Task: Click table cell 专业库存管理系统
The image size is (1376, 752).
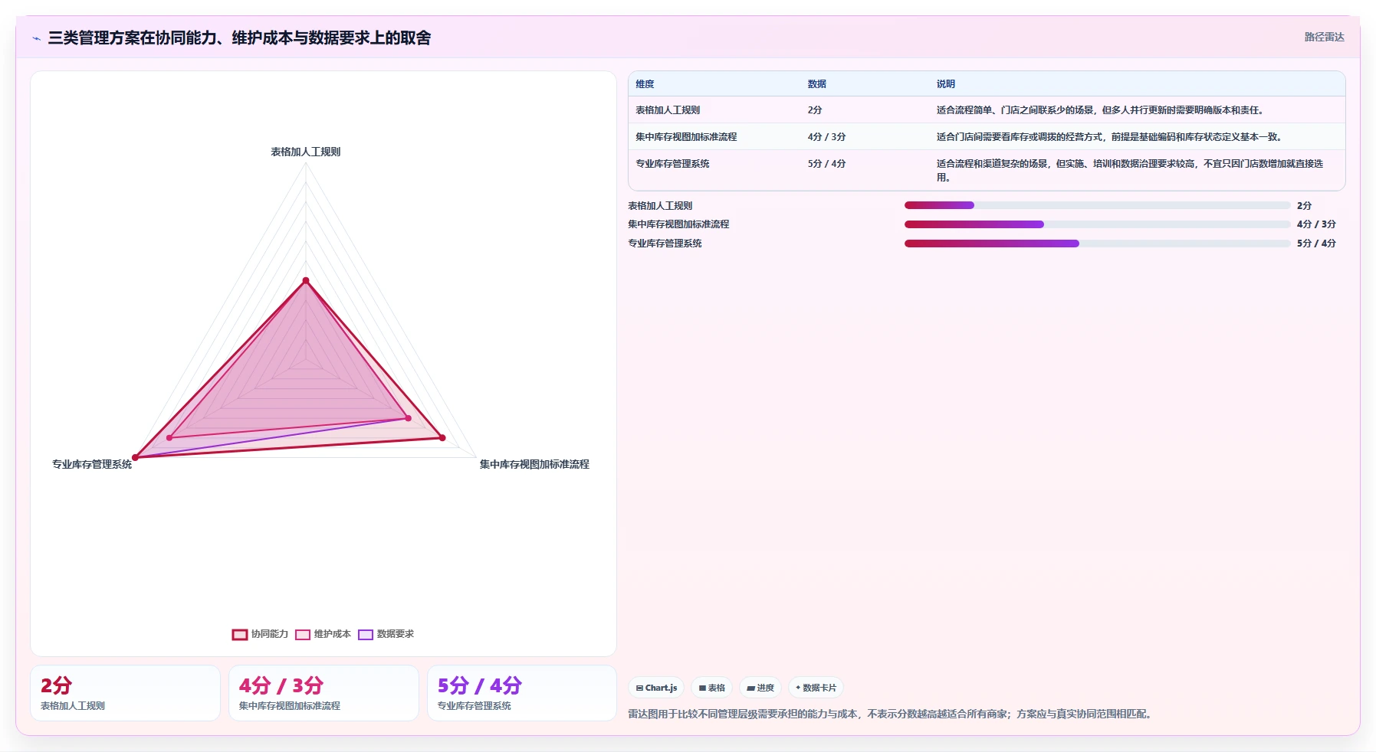Action: pos(672,164)
